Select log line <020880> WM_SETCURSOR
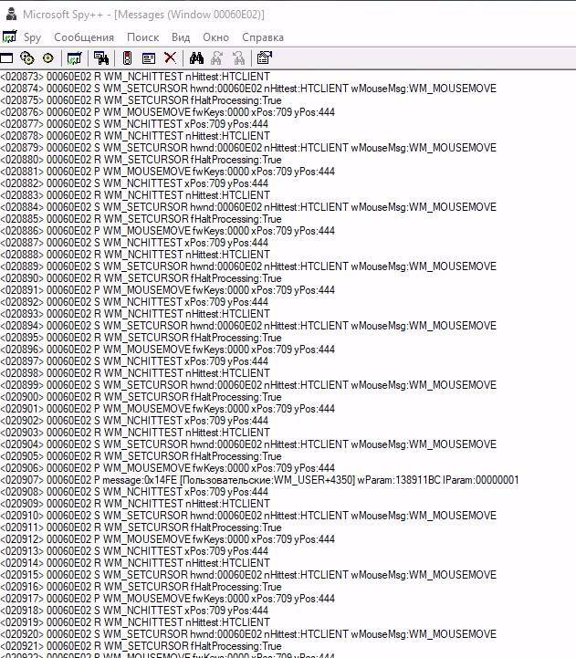Image resolution: width=576 pixels, height=658 pixels. coord(141,160)
